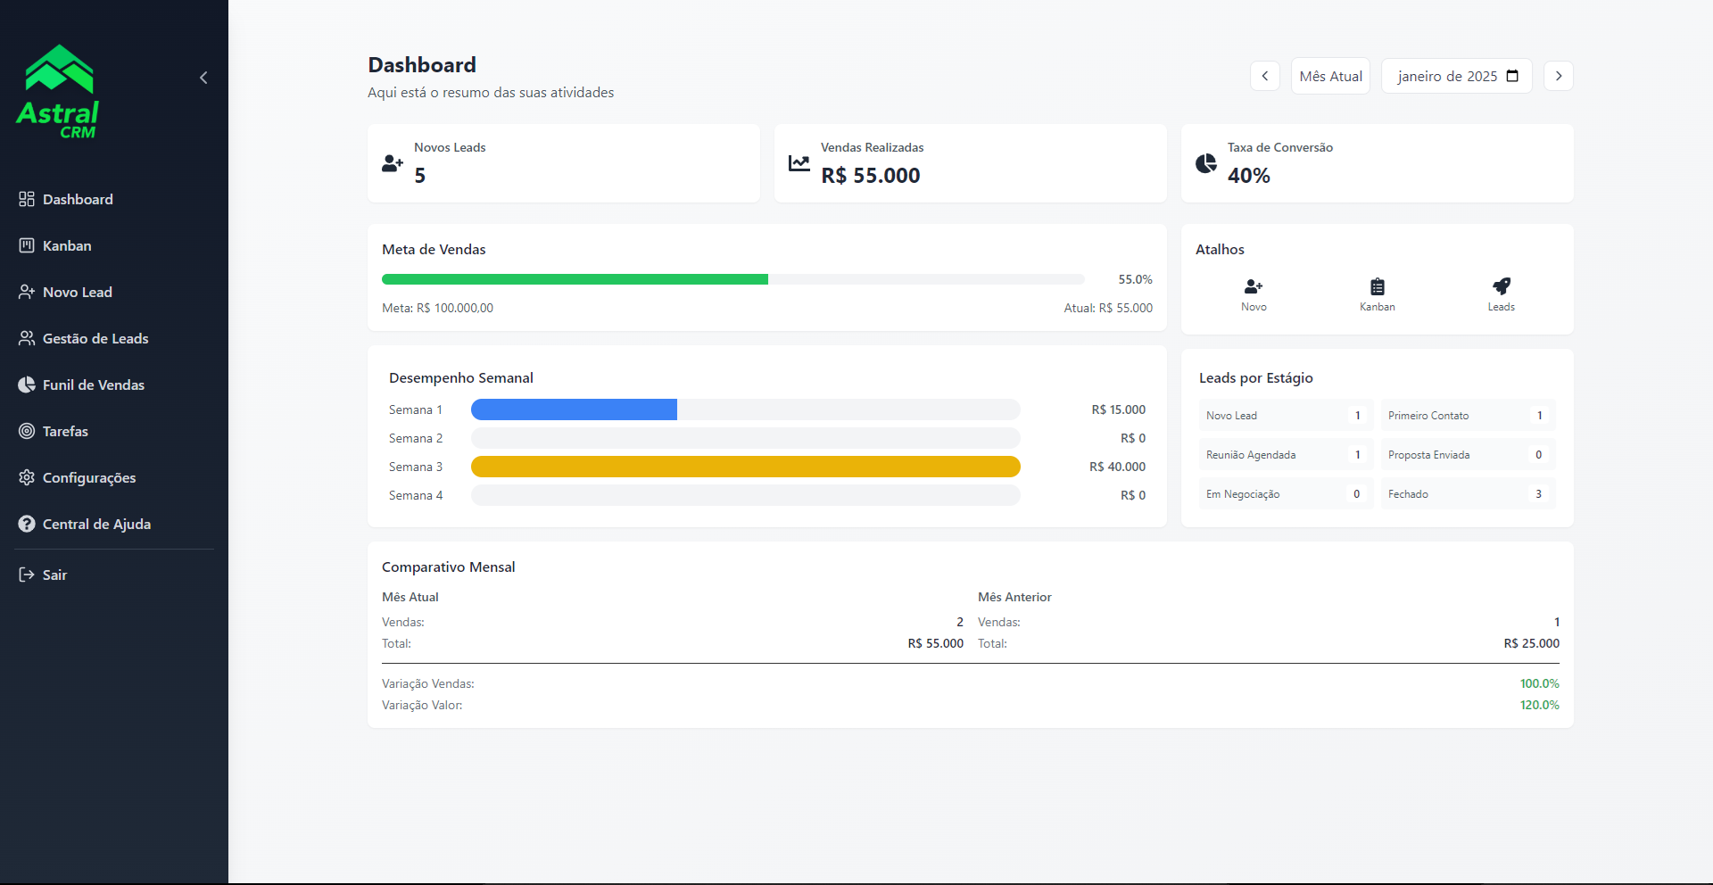The image size is (1713, 885).
Task: Select Gestão de Leads in sidebar
Action: 95,338
